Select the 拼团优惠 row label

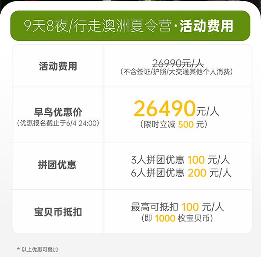pyautogui.click(x=57, y=165)
